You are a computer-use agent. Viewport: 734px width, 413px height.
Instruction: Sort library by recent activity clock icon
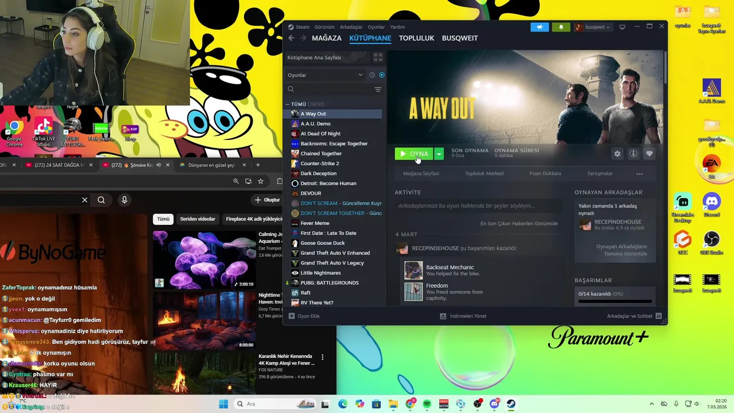[372, 75]
